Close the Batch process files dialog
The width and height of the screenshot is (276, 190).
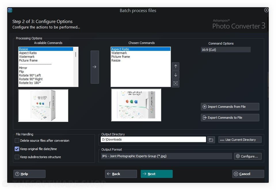(266, 10)
